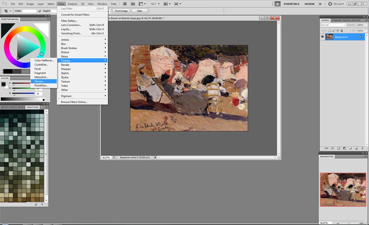Click the Clear button in options bar
369x225 pixels.
pyautogui.click(x=139, y=11)
